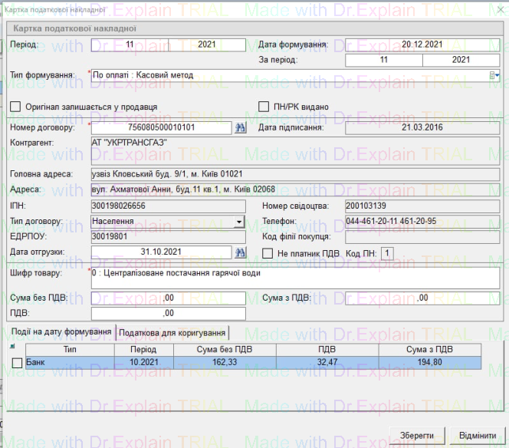Expand the 'Тип формування' dropdown list

[x=495, y=75]
